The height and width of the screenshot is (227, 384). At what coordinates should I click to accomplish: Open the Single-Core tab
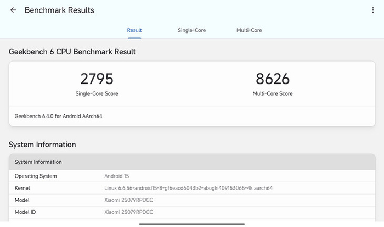[x=191, y=30]
